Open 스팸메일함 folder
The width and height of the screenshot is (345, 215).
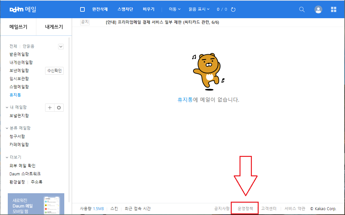click(x=19, y=87)
